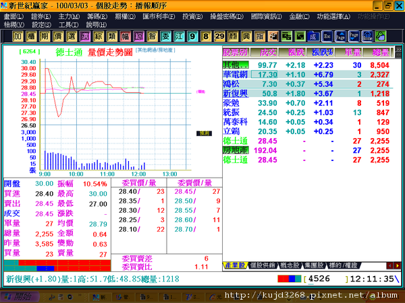This screenshot has height=303, width=405.
Task: Click the Home toolbar icon
Action: (x=367, y=36)
